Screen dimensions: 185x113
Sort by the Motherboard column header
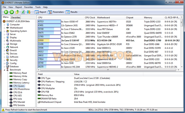(110, 17)
